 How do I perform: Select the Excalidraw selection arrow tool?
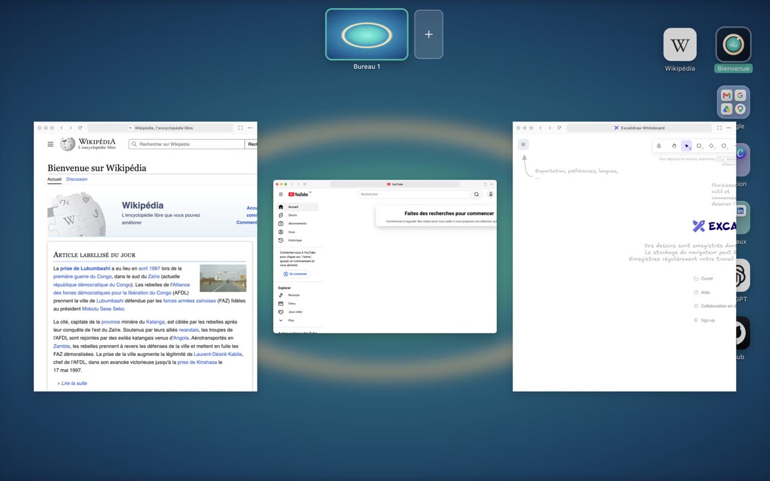[686, 146]
